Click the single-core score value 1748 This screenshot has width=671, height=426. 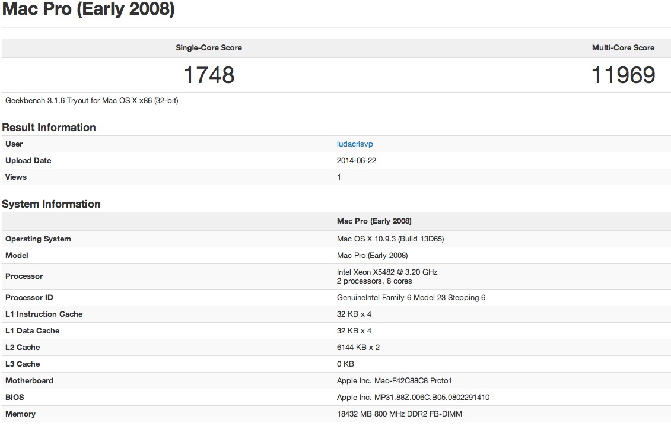(x=209, y=75)
